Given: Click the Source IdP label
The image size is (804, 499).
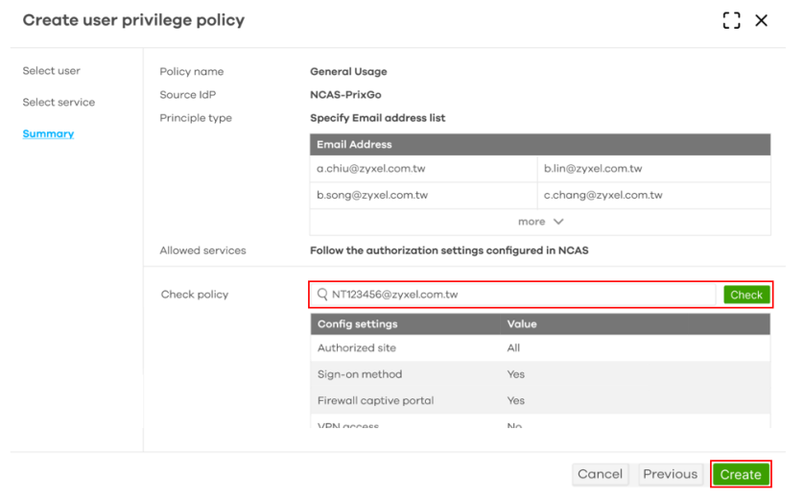Looking at the screenshot, I should (x=188, y=95).
